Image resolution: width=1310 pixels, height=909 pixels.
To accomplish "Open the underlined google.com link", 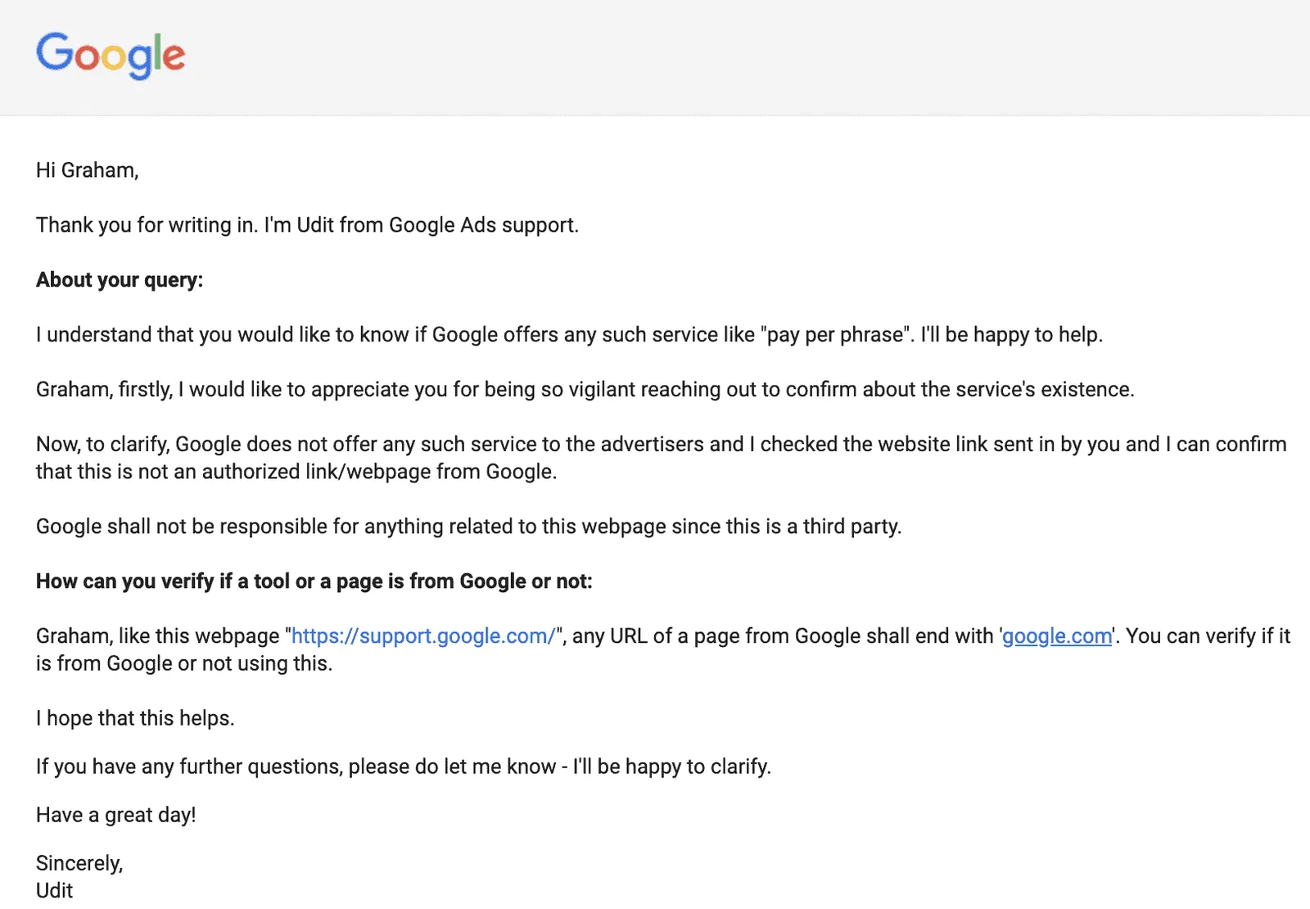I will (1057, 635).
